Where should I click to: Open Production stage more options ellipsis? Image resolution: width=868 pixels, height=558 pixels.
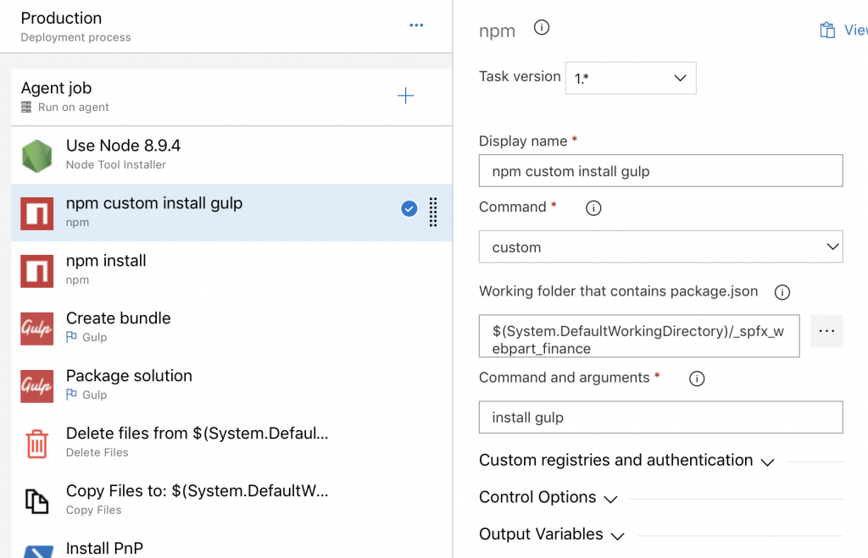pos(416,25)
